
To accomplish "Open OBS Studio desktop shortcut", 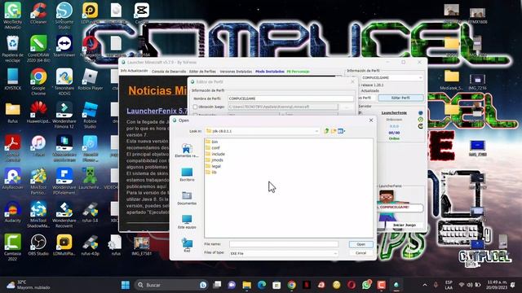I will (x=38, y=245).
